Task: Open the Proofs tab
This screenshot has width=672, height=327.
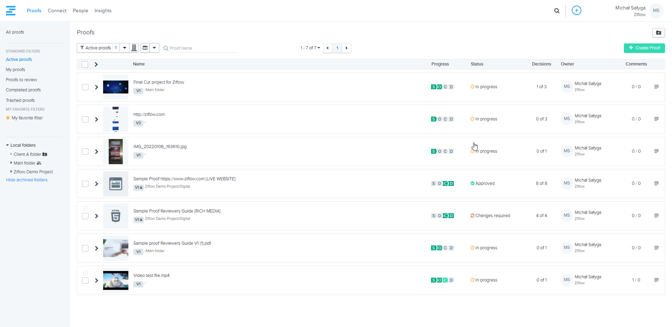Action: click(x=34, y=11)
